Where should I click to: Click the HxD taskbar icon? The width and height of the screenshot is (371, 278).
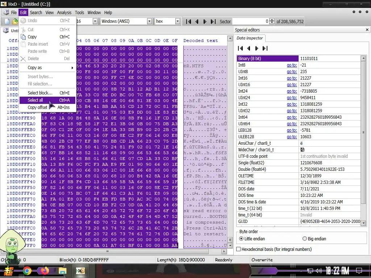[80, 271]
